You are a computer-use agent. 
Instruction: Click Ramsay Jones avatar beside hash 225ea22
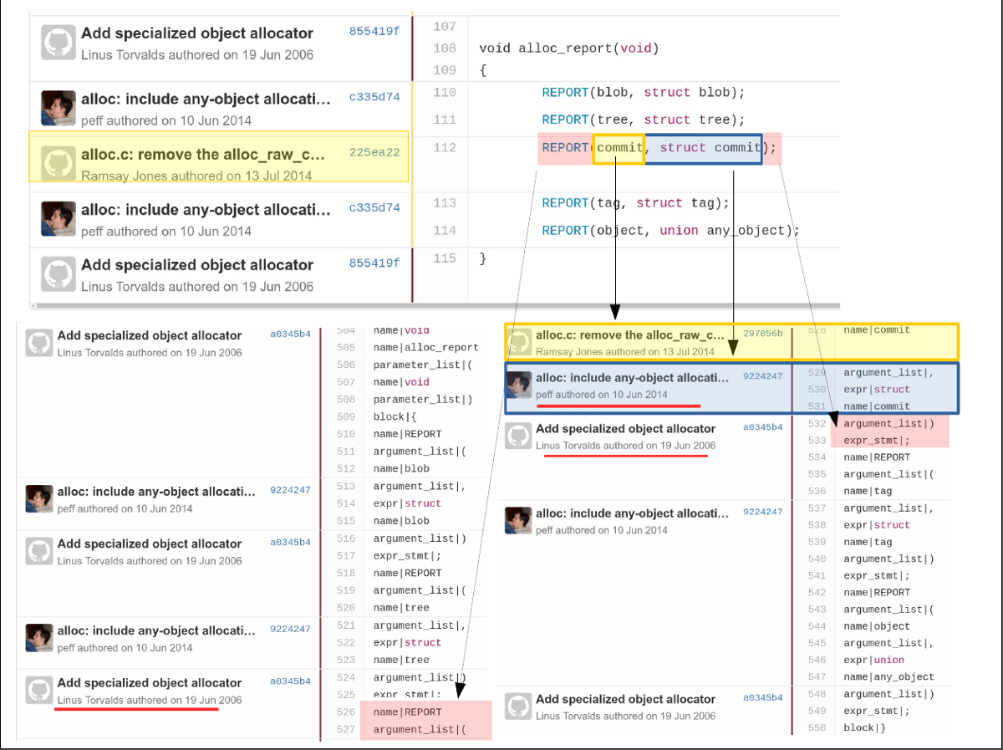59,163
